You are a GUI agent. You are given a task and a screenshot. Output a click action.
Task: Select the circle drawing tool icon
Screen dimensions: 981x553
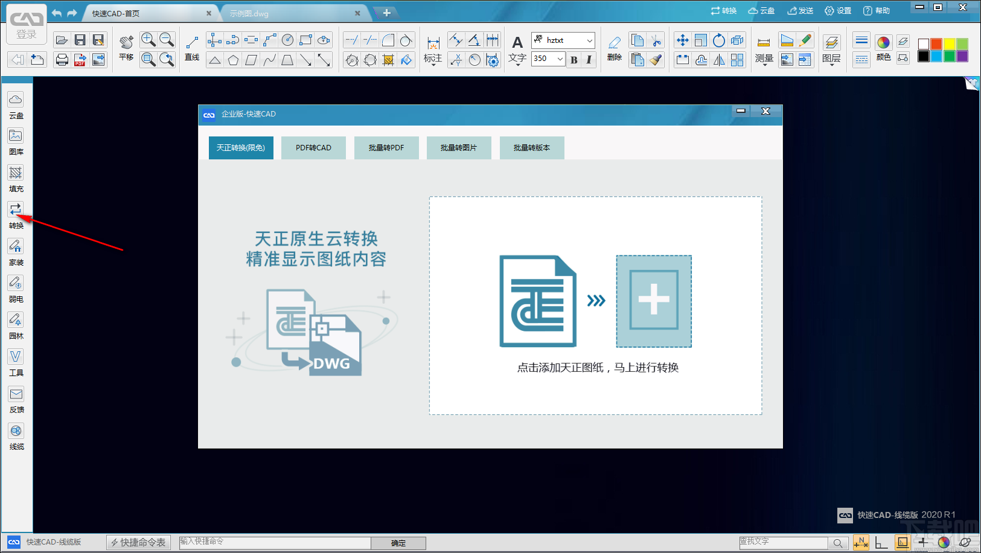(288, 40)
